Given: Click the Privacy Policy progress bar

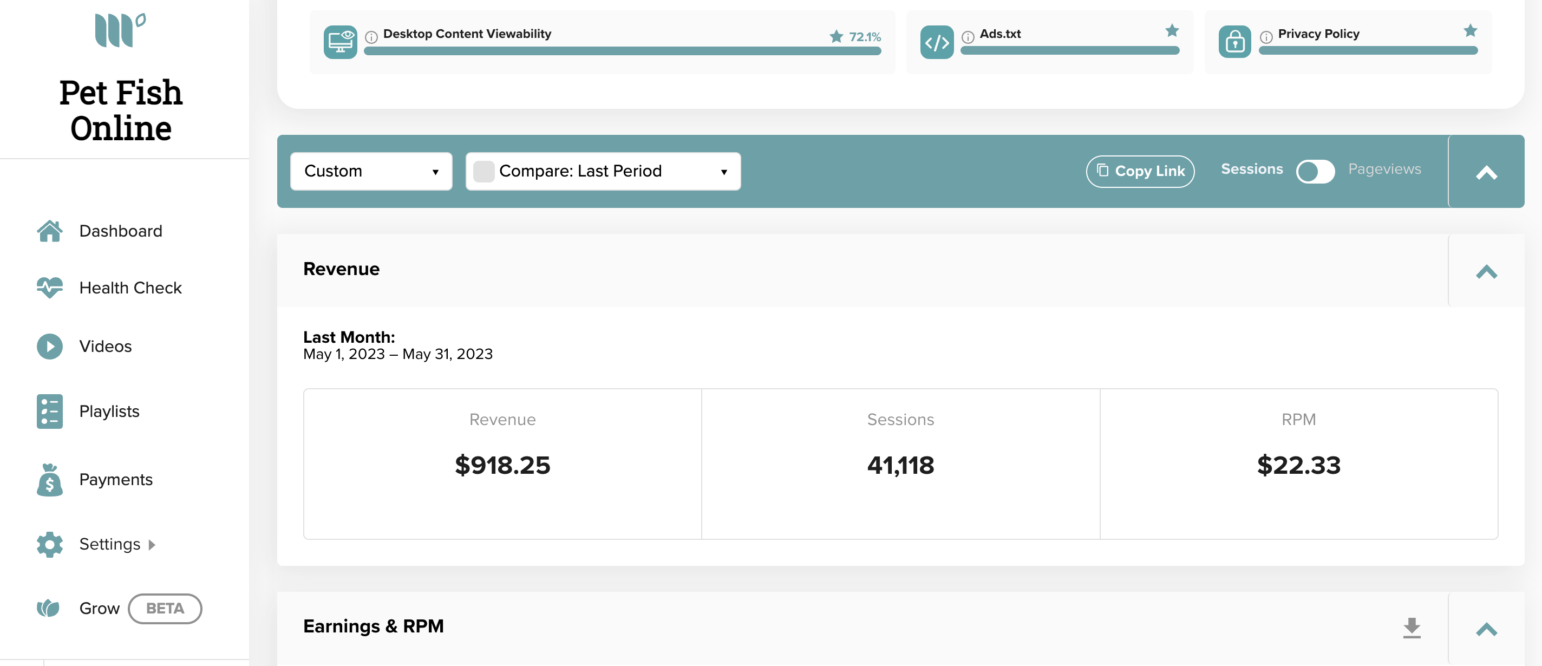Looking at the screenshot, I should tap(1368, 51).
